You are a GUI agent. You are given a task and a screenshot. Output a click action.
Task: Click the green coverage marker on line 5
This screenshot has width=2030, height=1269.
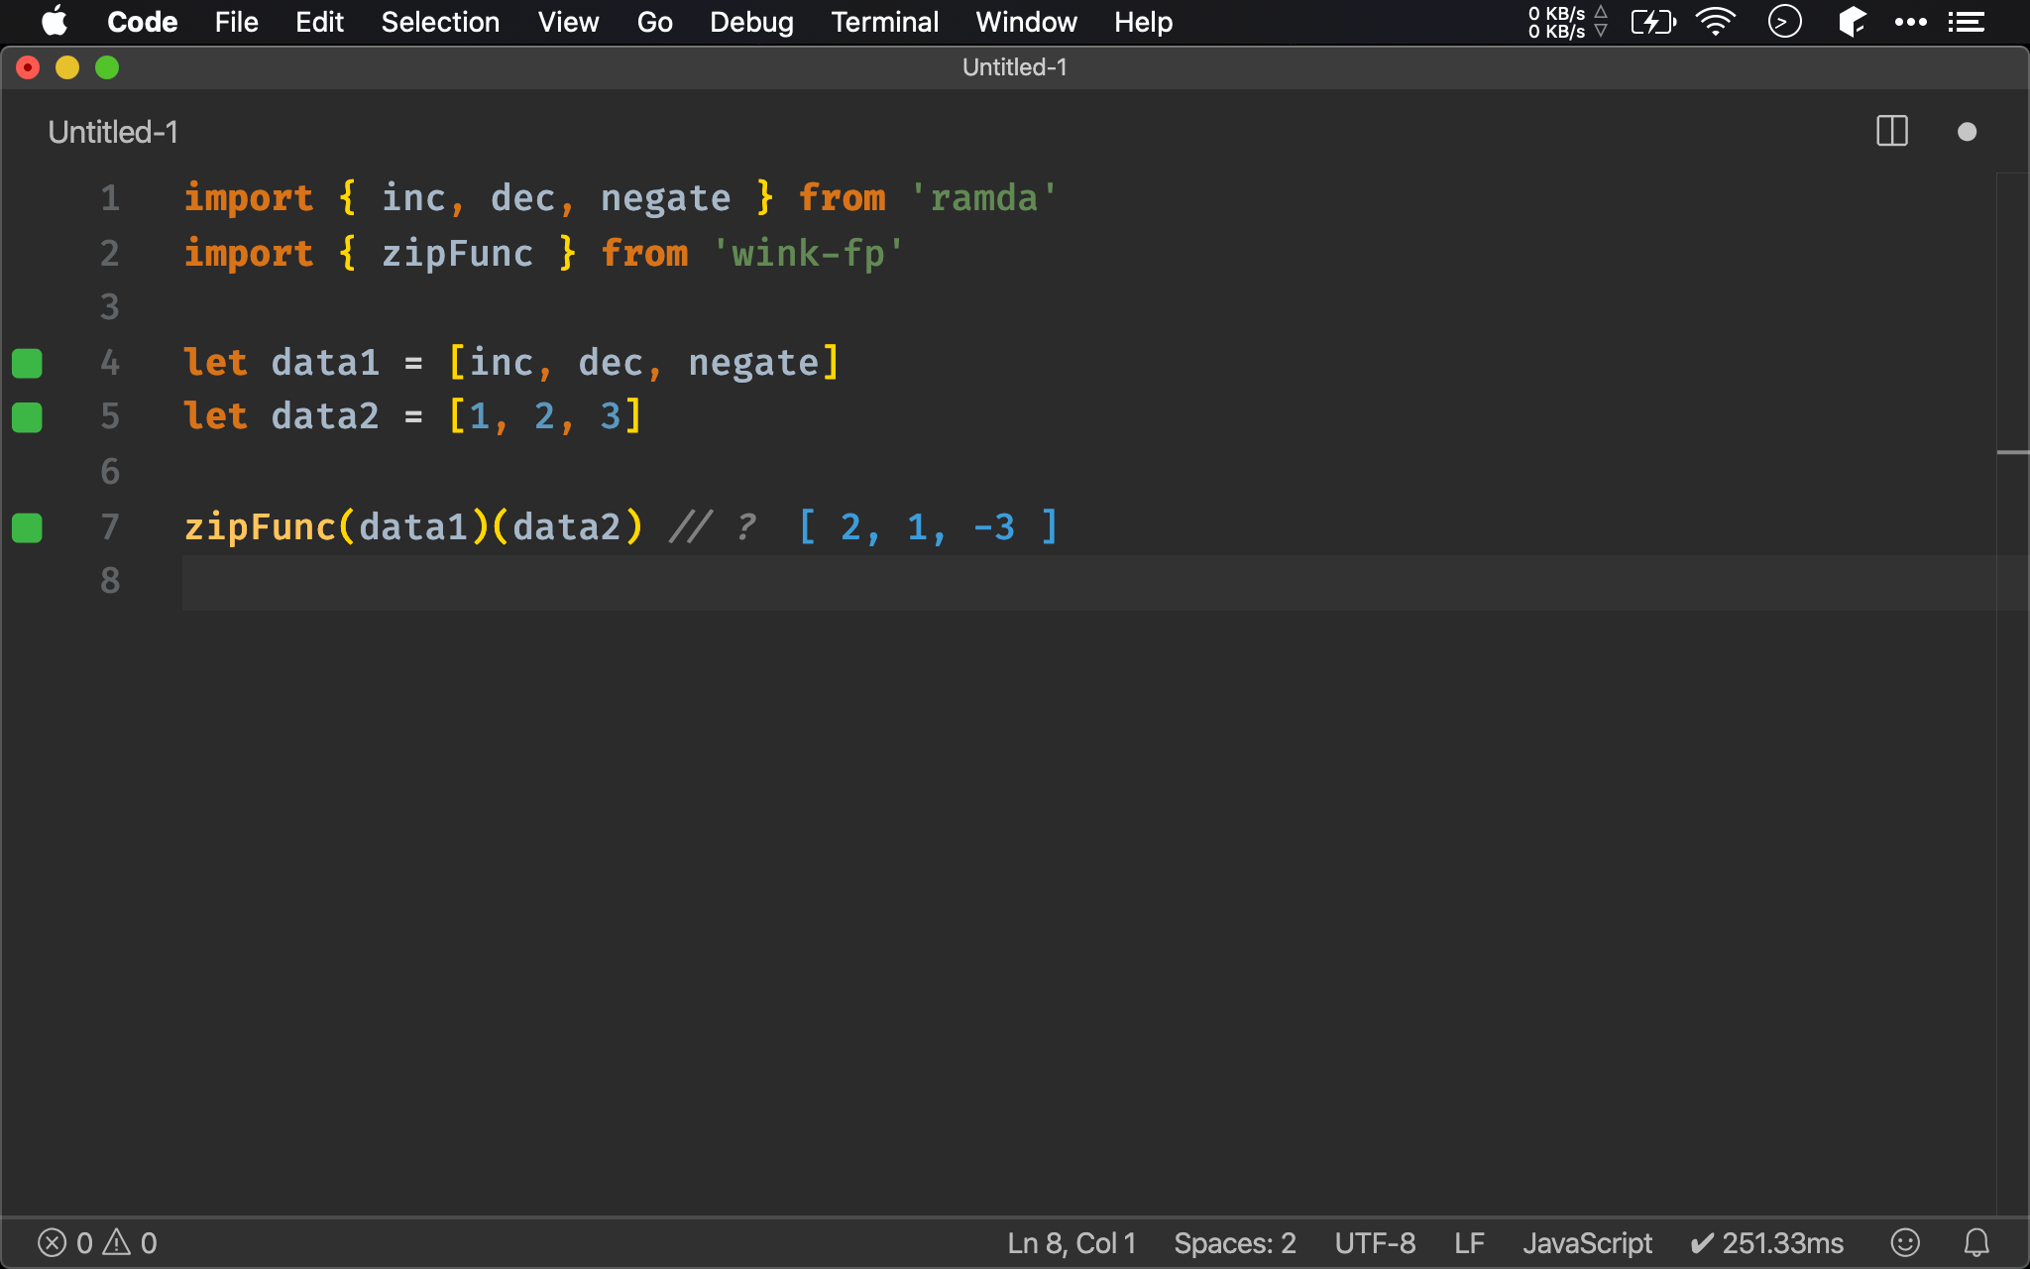[x=27, y=417]
